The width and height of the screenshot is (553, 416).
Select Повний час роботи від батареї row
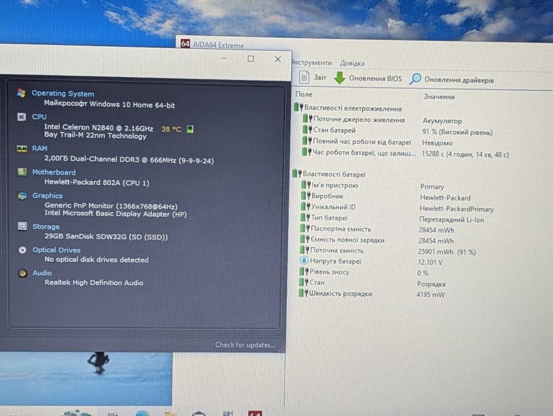coord(377,142)
